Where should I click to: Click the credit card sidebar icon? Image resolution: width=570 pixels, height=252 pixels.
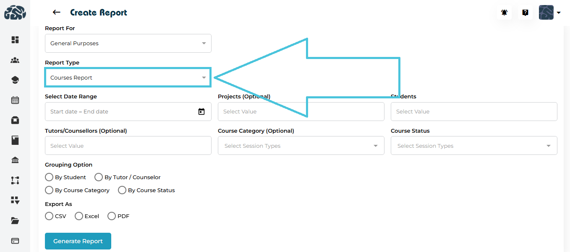tap(15, 241)
